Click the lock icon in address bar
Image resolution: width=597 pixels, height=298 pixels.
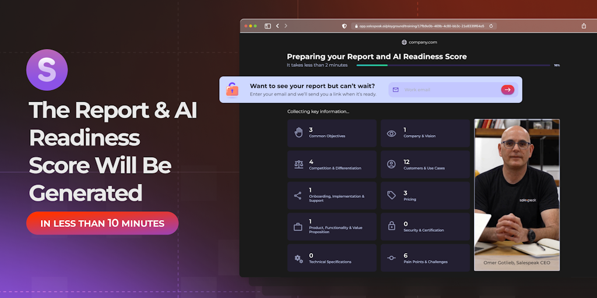pyautogui.click(x=356, y=26)
